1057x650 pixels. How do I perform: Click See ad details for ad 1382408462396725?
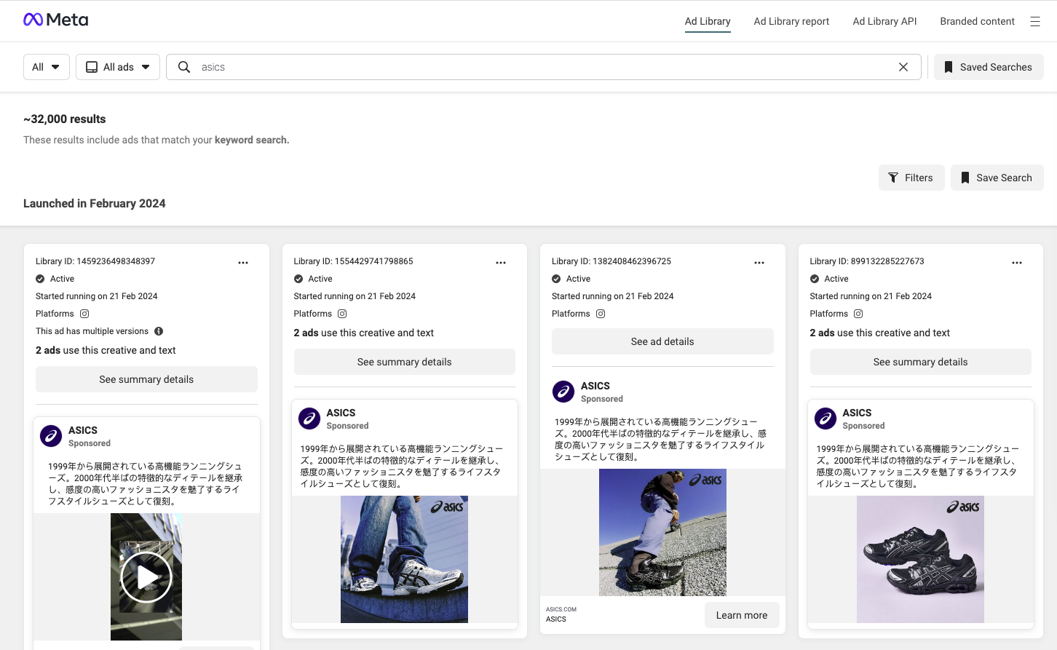pyautogui.click(x=662, y=341)
